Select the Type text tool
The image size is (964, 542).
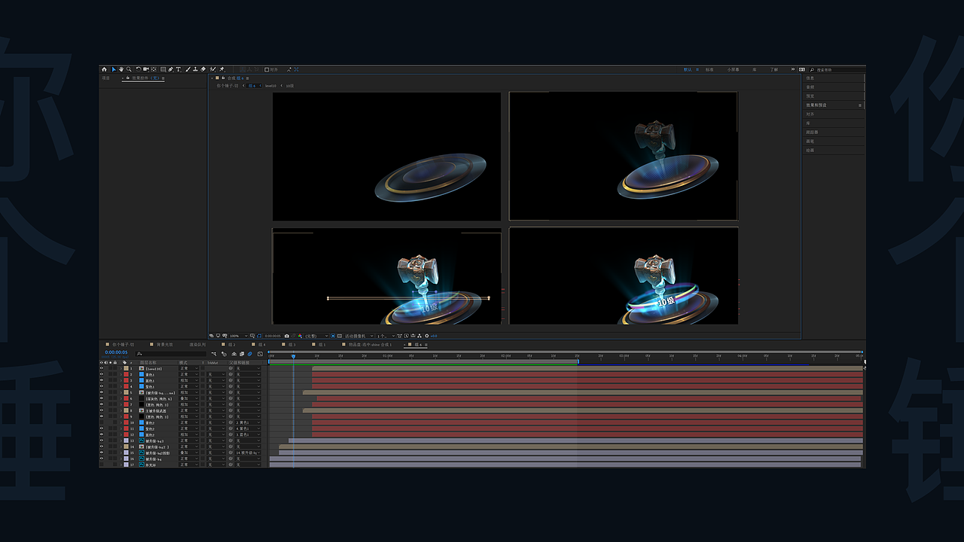click(178, 69)
